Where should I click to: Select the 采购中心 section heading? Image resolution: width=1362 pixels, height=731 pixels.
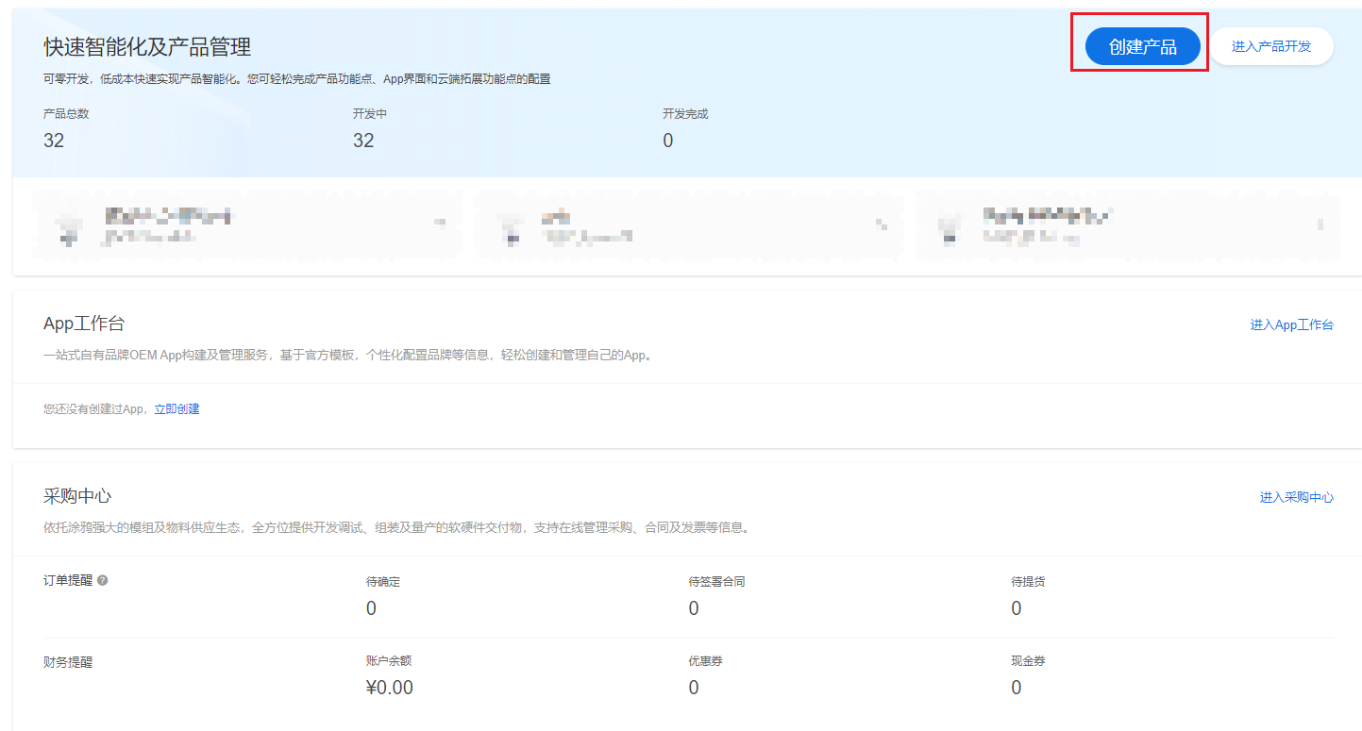77,496
